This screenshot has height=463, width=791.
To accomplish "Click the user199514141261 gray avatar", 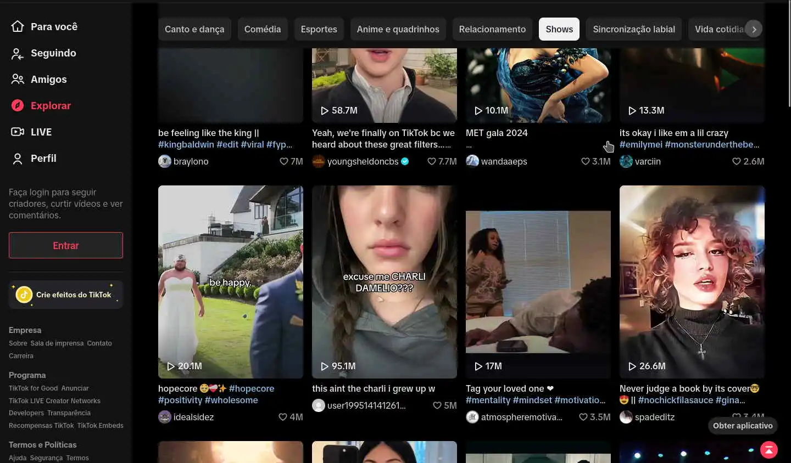I will [319, 405].
